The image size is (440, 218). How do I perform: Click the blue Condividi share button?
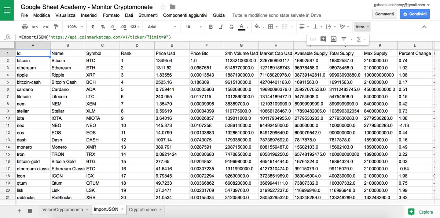click(x=415, y=14)
